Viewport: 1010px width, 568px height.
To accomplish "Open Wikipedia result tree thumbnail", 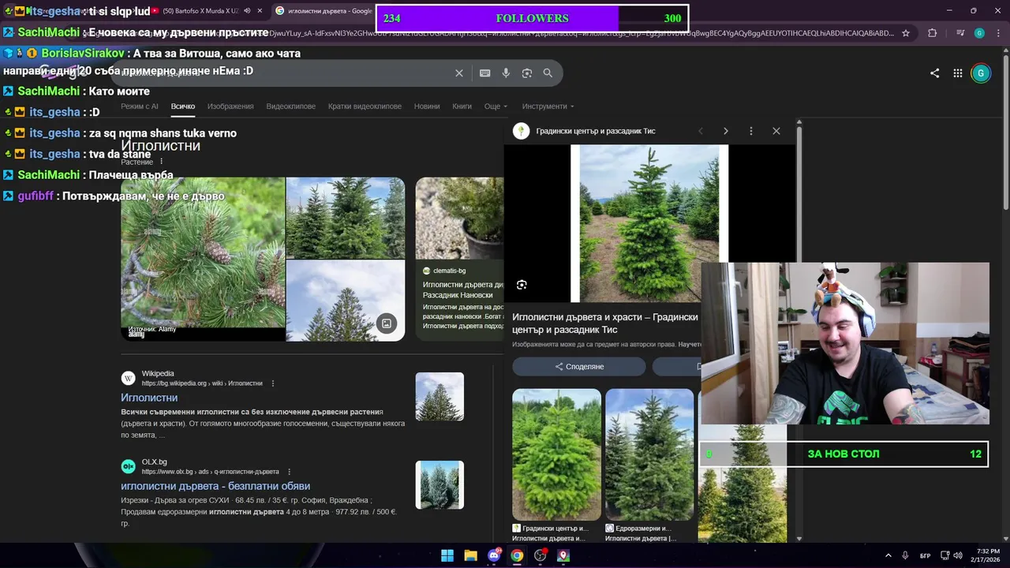I will [x=440, y=397].
